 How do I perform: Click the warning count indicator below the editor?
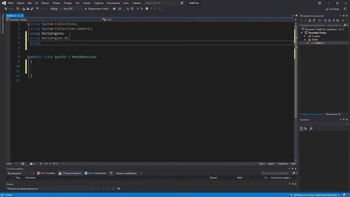pyautogui.click(x=32, y=164)
